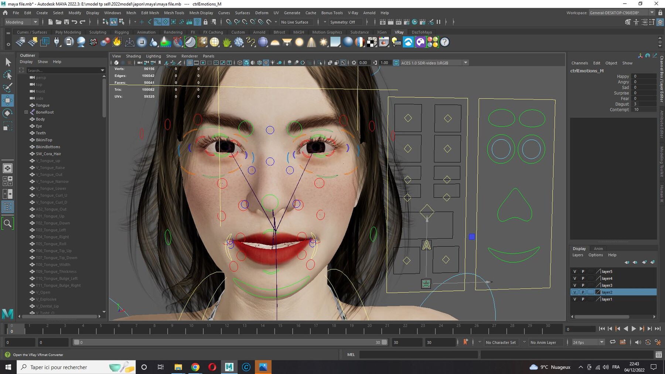Switch to the Rigging shelf tab
665x374 pixels.
coord(122,32)
